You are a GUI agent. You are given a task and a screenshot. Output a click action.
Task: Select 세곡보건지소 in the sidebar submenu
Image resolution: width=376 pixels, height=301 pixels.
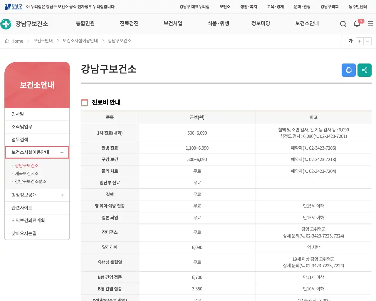click(x=27, y=173)
